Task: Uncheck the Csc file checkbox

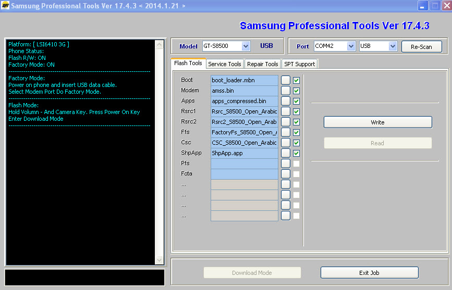Action: [296, 143]
